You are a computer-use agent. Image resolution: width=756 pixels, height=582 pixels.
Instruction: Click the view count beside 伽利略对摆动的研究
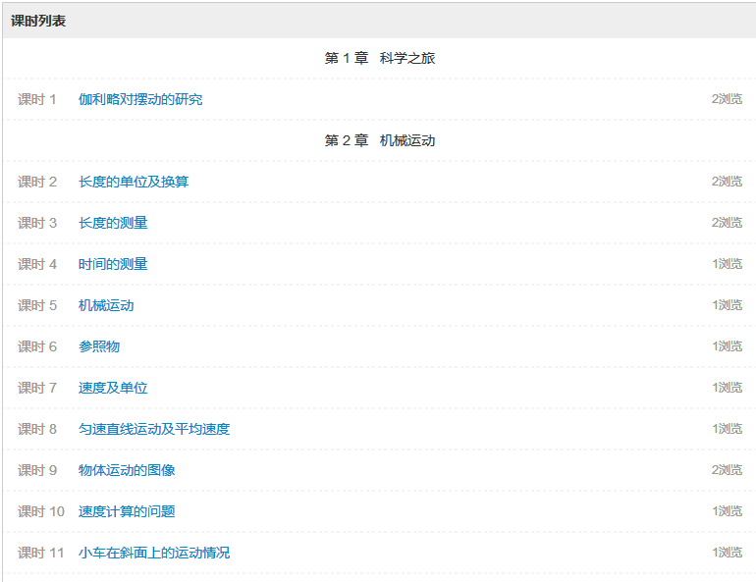click(x=727, y=99)
